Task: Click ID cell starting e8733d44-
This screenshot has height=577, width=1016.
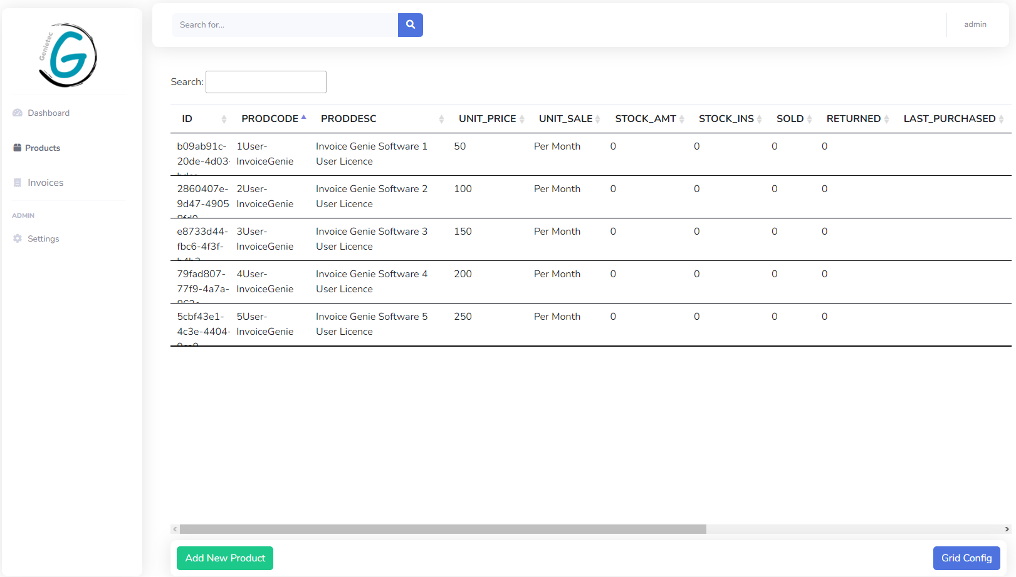Action: point(202,239)
